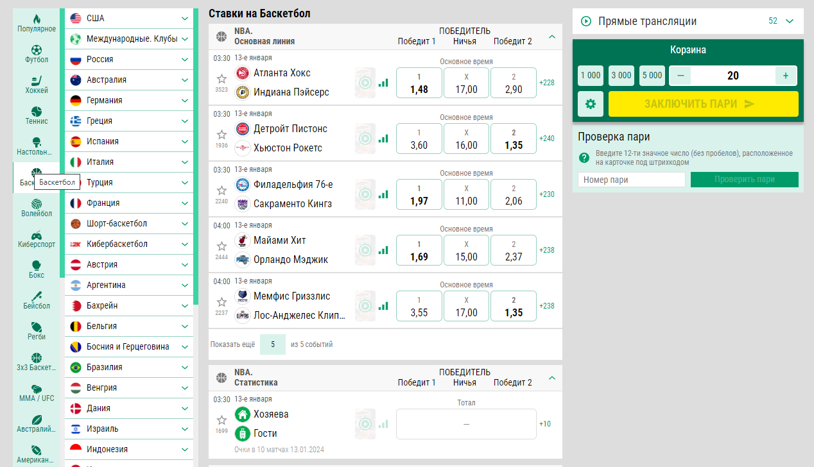Expand the Прямые трансляции panel chevron
814x467 pixels.
[x=790, y=21]
